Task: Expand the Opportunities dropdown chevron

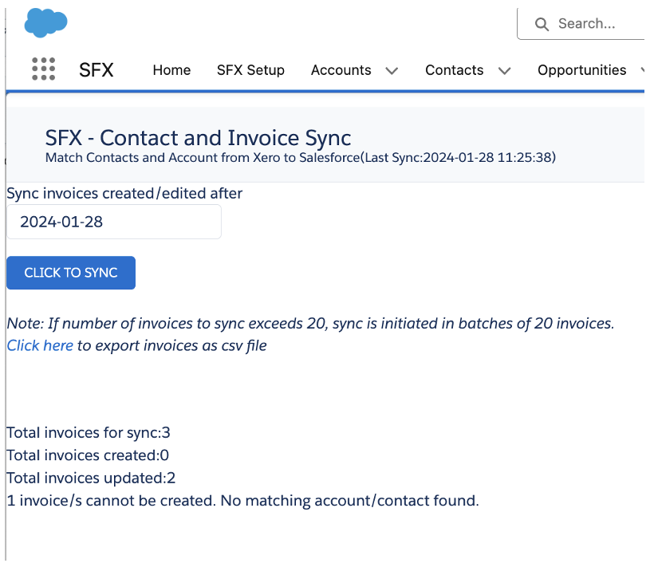Action: click(x=642, y=71)
